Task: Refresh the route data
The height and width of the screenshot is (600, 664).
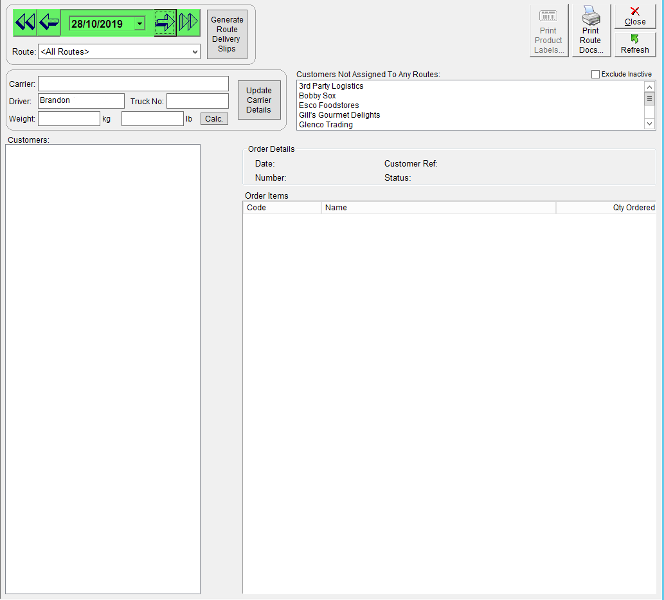Action: (x=635, y=44)
